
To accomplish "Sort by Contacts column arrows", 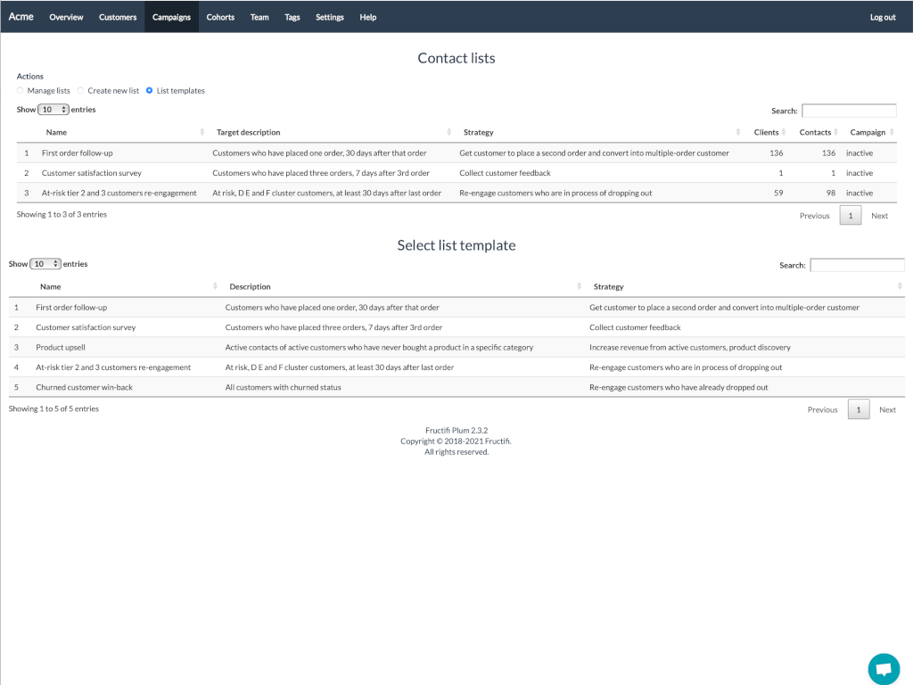I will click(x=837, y=132).
